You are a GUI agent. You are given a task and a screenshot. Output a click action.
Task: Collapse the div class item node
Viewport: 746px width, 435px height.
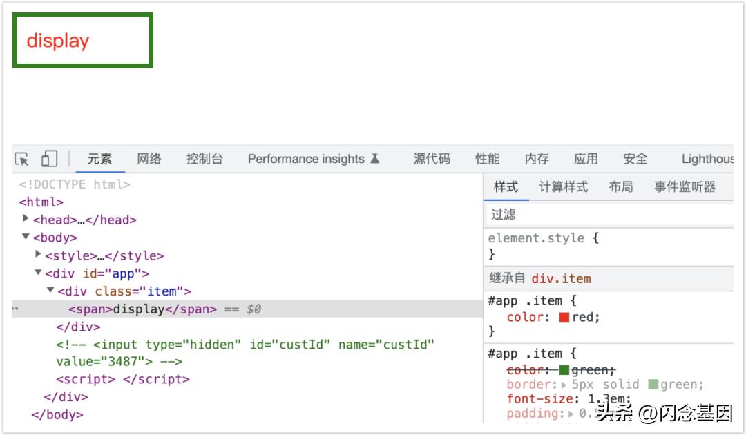[50, 291]
